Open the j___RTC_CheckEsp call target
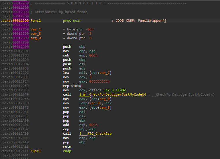 click(95, 134)
